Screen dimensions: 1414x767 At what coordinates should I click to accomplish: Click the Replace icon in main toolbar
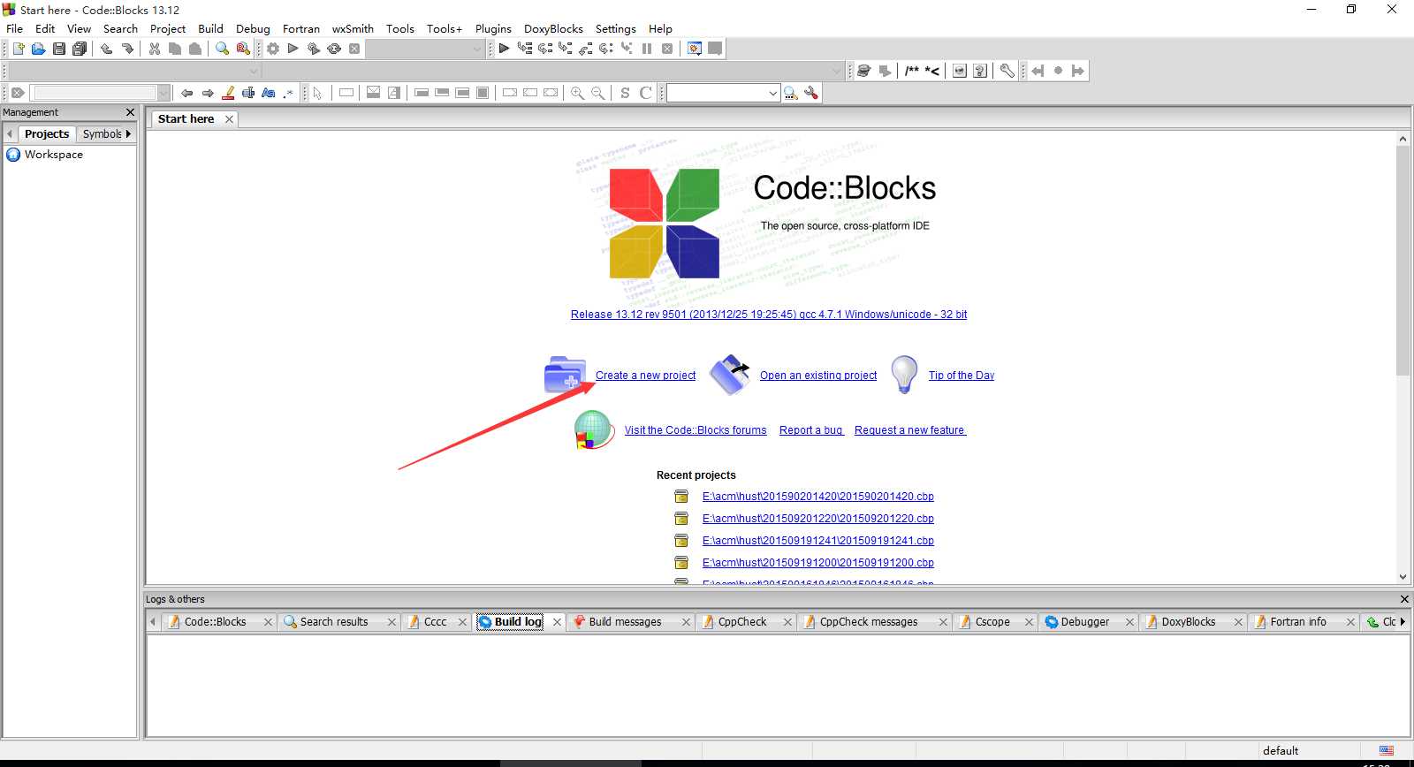243,49
